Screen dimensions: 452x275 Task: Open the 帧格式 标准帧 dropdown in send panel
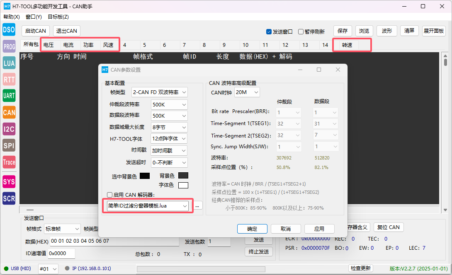(x=62, y=229)
